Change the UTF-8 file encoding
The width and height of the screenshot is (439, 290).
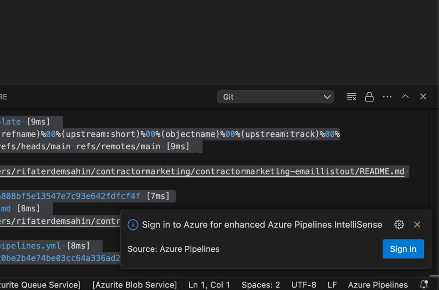coord(303,285)
